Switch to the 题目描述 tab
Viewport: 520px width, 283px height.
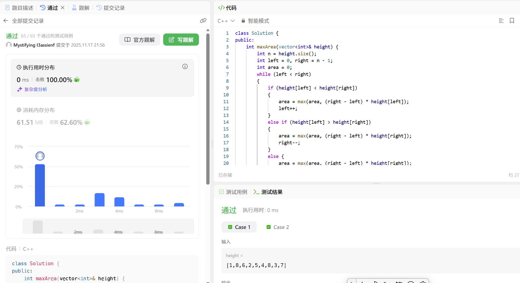tap(19, 8)
